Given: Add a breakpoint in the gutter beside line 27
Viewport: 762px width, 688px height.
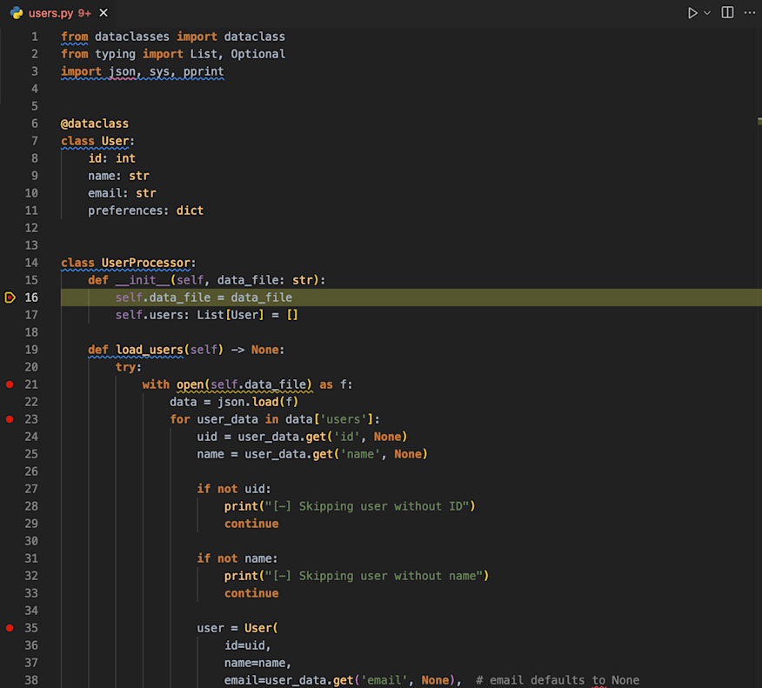Looking at the screenshot, I should pyautogui.click(x=9, y=488).
